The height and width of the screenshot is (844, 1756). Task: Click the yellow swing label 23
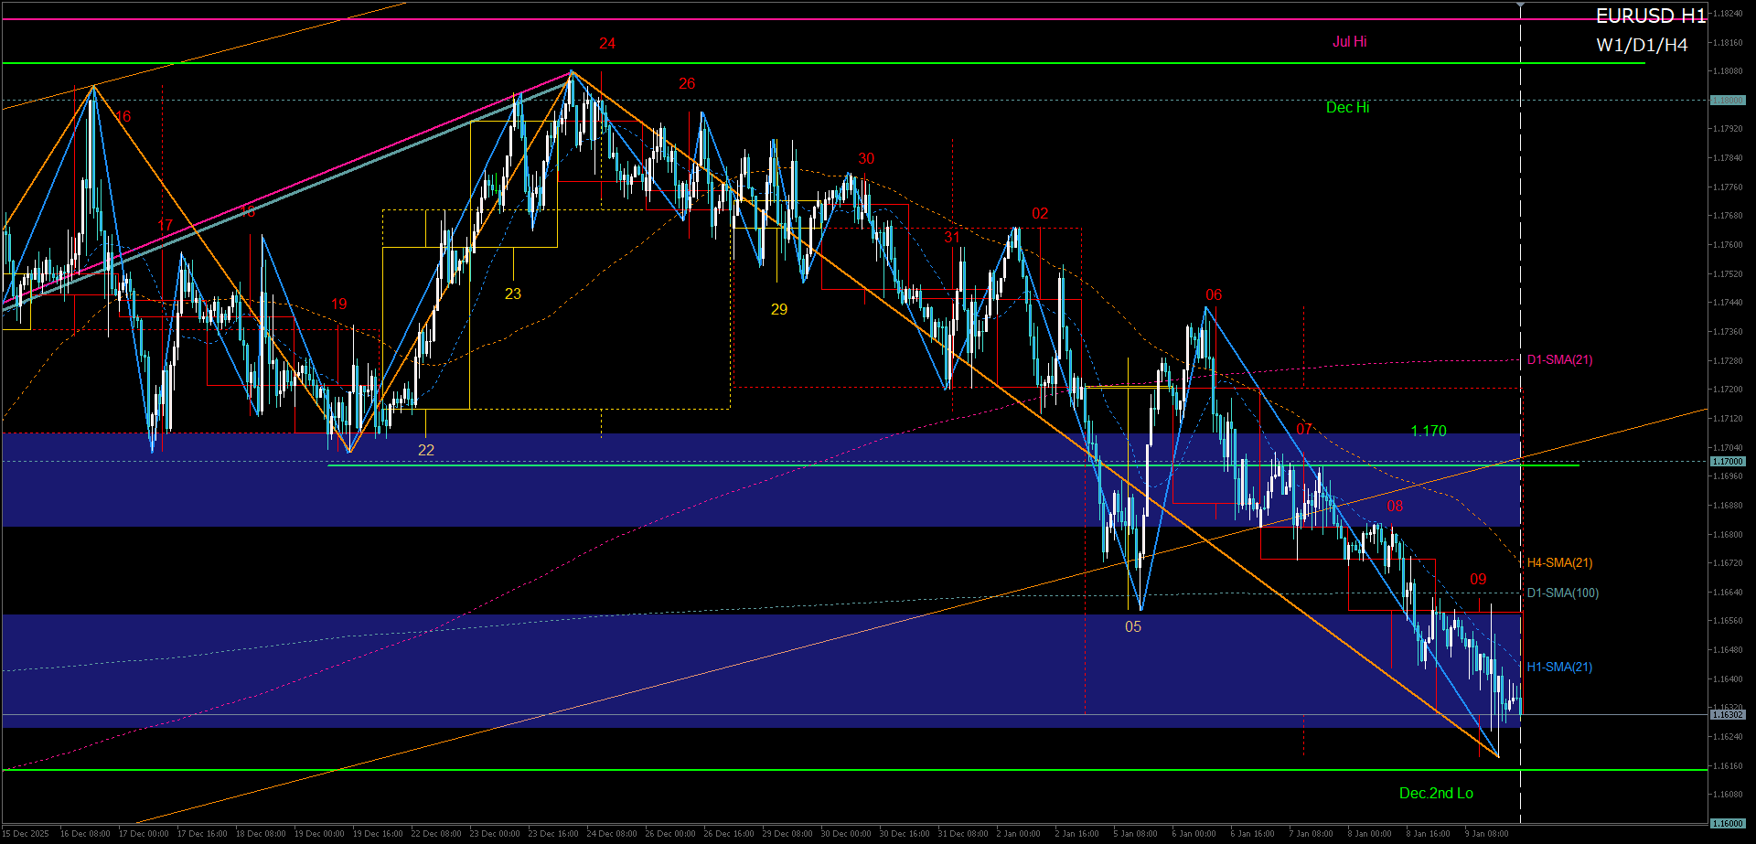[513, 294]
